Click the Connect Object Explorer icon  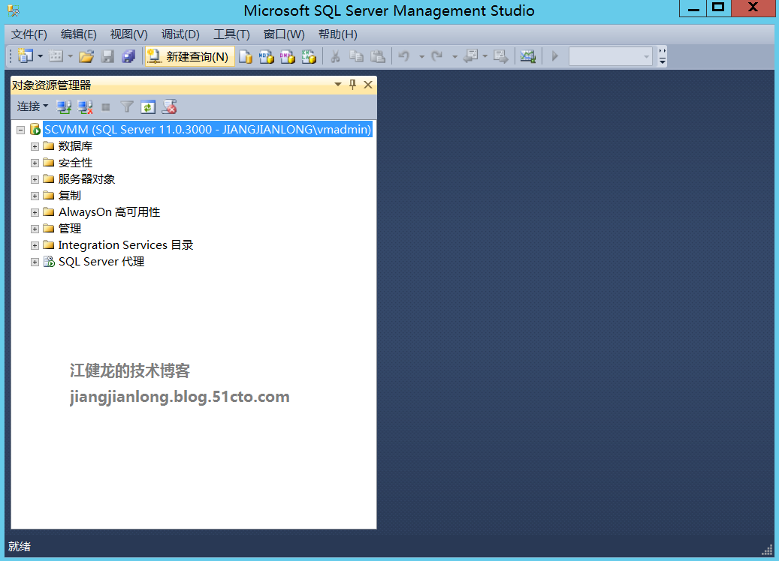click(x=64, y=106)
